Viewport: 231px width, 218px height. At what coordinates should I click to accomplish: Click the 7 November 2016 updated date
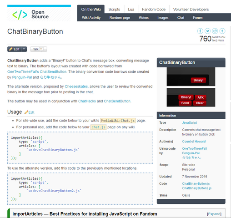195,177
